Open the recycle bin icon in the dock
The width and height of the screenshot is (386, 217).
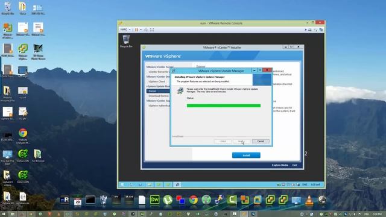click(x=103, y=200)
